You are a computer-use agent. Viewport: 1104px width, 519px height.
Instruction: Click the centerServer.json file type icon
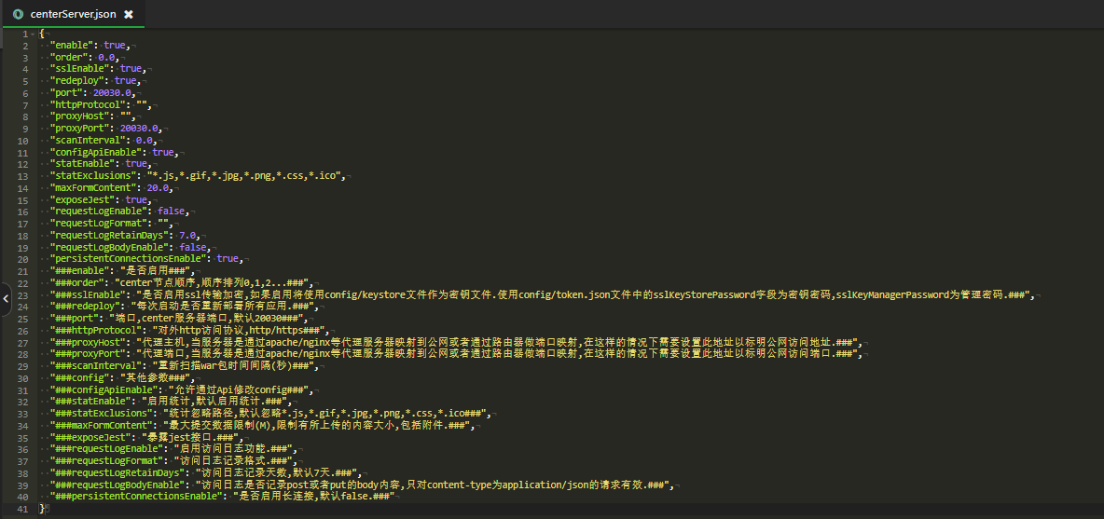(x=18, y=14)
